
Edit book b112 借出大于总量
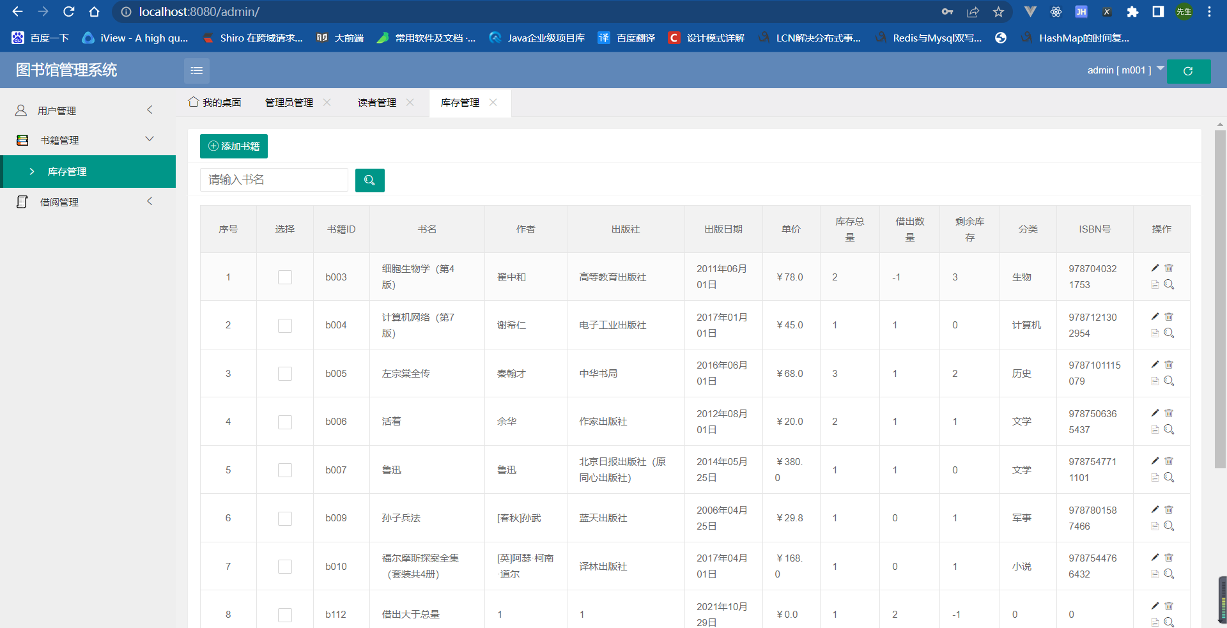(x=1155, y=606)
